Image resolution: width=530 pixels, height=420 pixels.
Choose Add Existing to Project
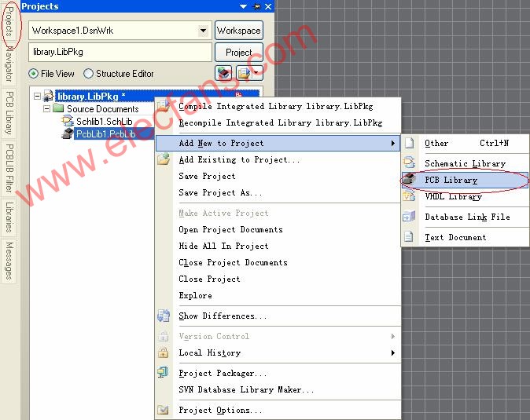click(278, 159)
